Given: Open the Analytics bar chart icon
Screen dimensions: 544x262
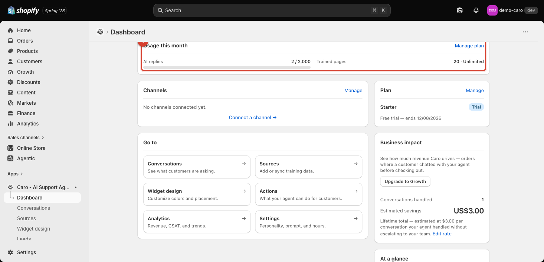Looking at the screenshot, I should [x=10, y=124].
